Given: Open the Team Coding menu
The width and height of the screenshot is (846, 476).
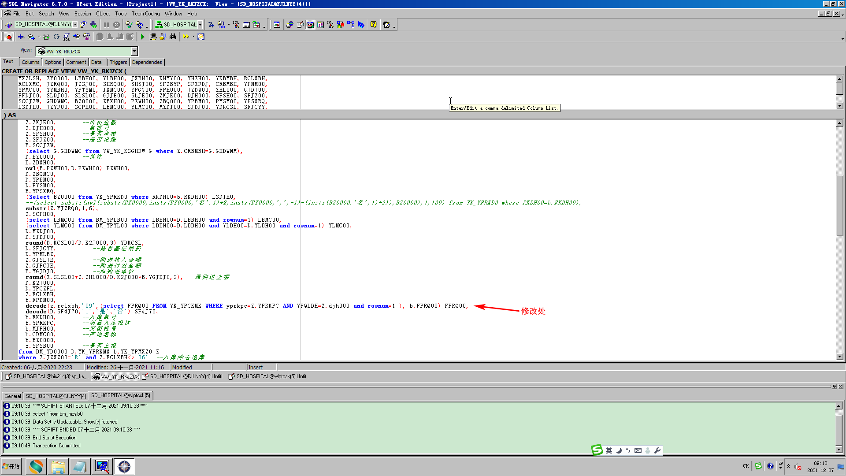Looking at the screenshot, I should (x=145, y=14).
